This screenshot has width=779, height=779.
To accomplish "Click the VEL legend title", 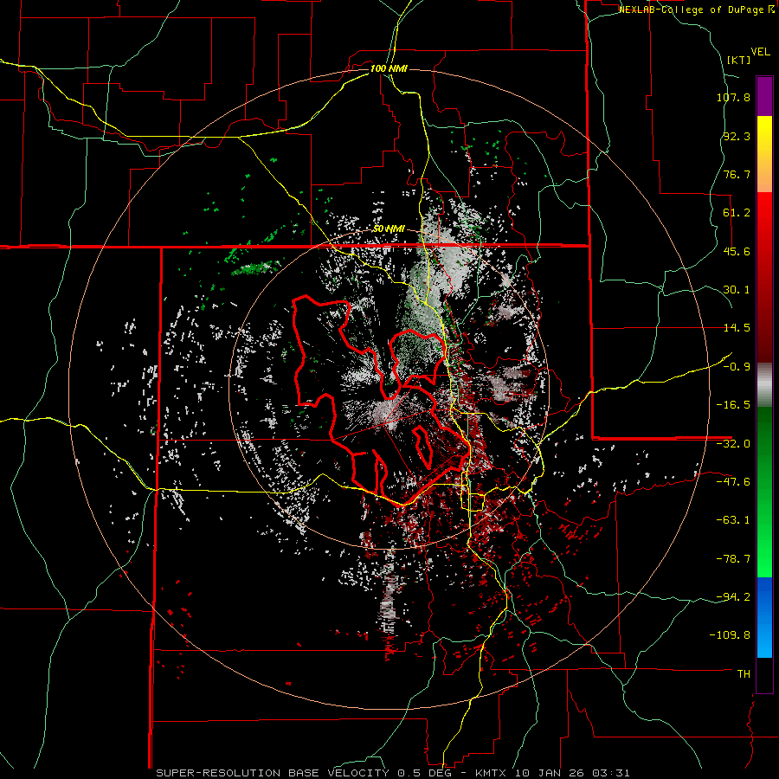I will click(760, 52).
